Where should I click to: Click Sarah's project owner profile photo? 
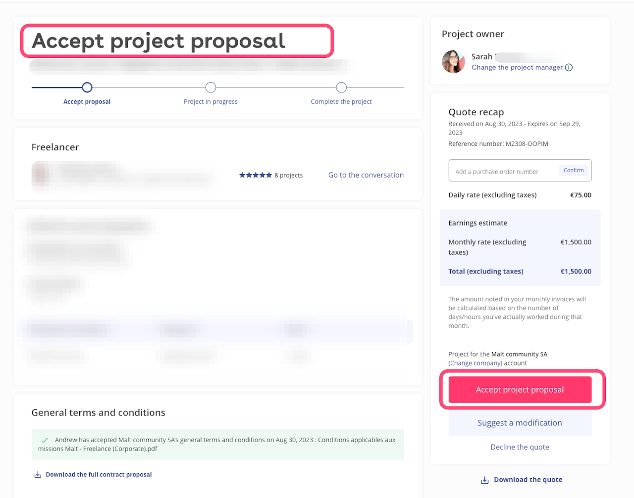[453, 62]
